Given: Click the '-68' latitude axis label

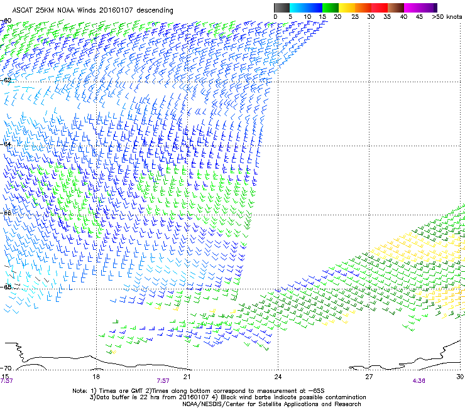Looking at the screenshot, I should pos(6,287).
